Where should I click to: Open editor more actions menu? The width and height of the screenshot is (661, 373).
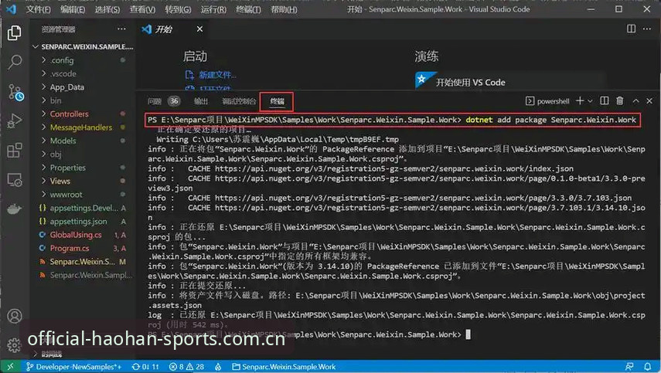[x=646, y=29]
